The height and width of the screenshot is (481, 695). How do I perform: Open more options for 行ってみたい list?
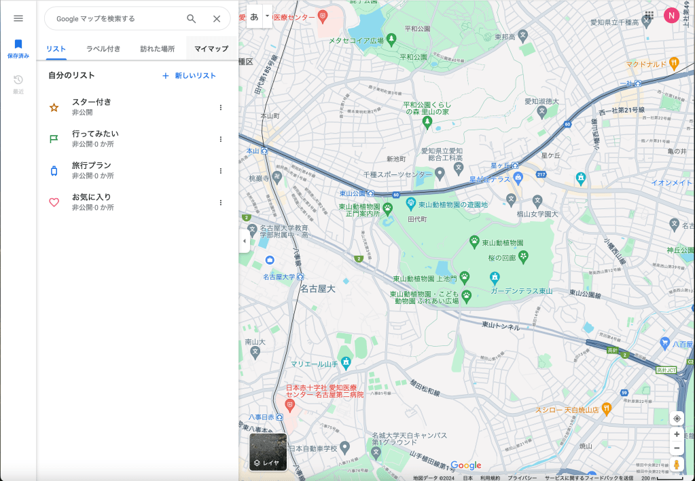click(x=220, y=139)
